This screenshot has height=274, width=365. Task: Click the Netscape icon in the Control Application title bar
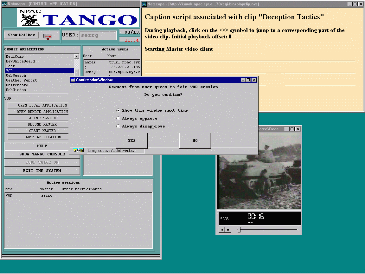tap(4, 4)
